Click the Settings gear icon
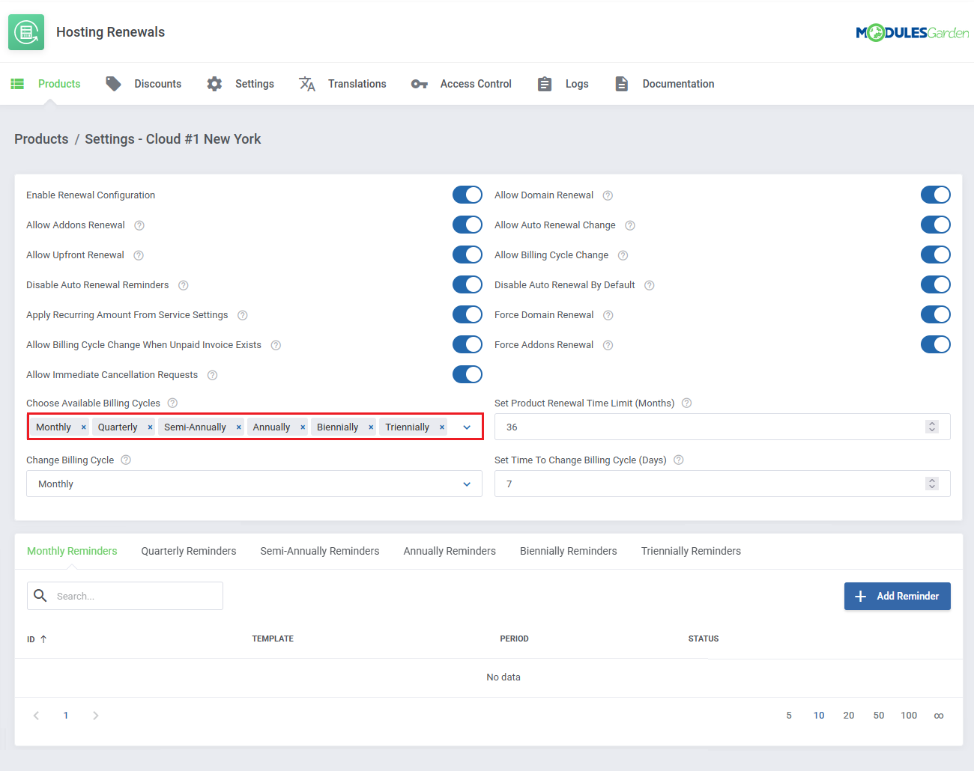The height and width of the screenshot is (771, 974). pyautogui.click(x=214, y=84)
